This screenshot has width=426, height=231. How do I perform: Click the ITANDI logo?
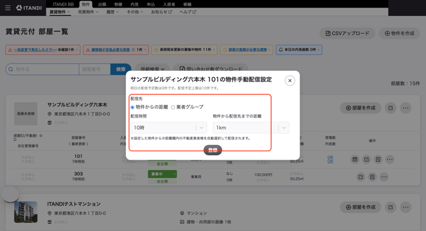pos(29,8)
